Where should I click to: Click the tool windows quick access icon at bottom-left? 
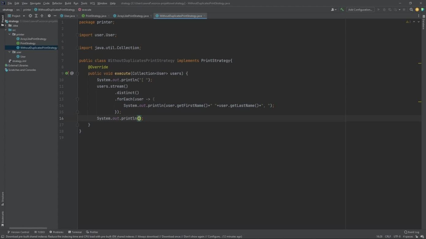(x=2, y=237)
